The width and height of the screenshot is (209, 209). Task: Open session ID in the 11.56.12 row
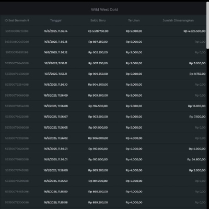coord(17,52)
